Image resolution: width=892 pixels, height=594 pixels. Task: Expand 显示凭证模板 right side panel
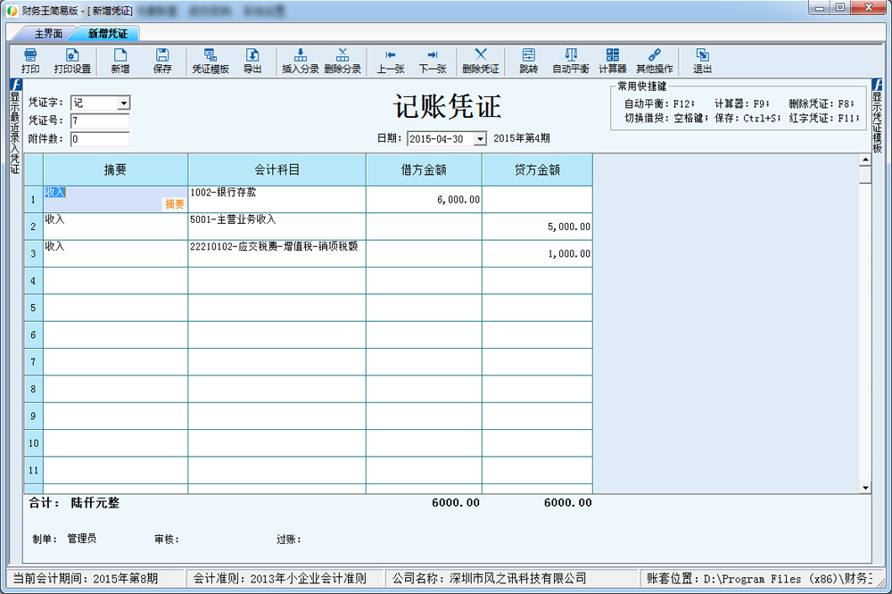877,116
